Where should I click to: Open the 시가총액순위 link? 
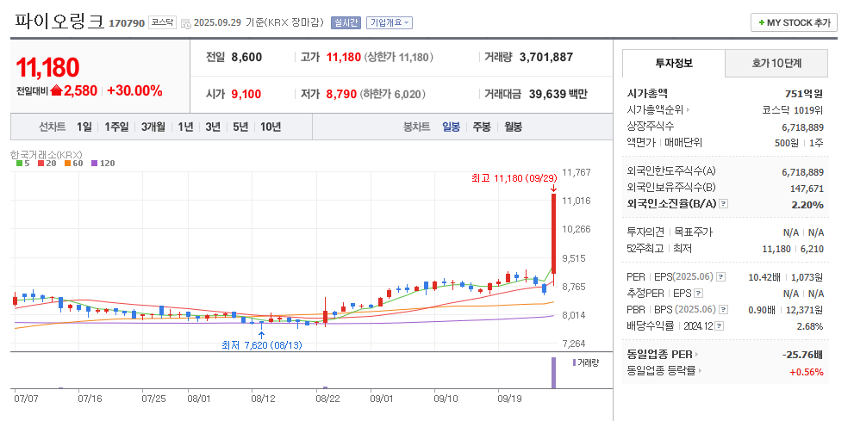click(658, 110)
